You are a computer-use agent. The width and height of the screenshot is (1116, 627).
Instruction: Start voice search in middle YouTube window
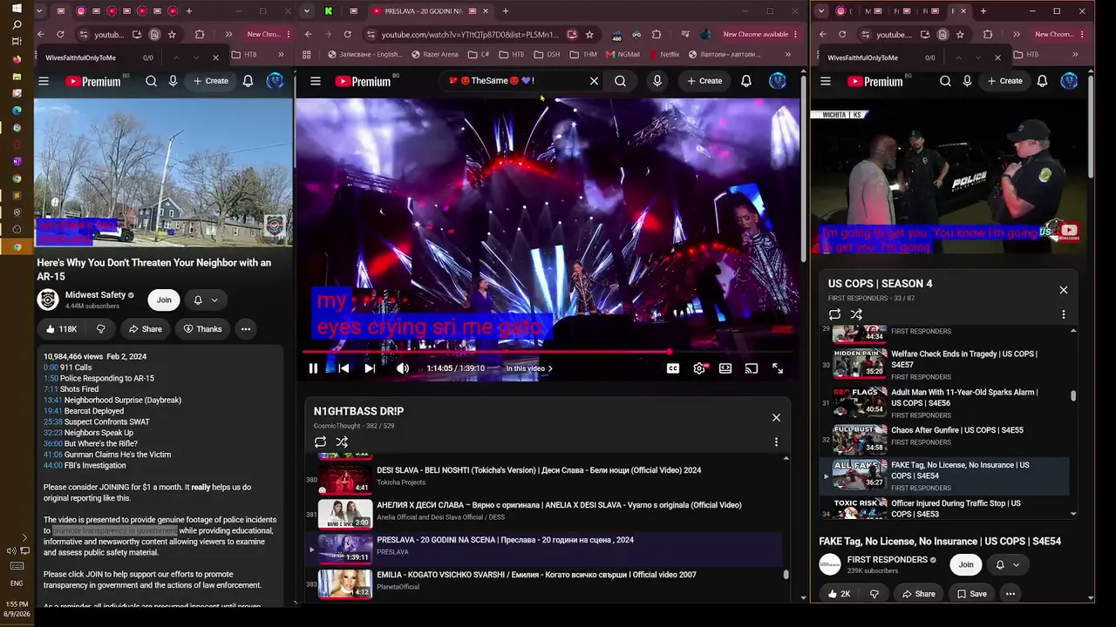point(657,81)
